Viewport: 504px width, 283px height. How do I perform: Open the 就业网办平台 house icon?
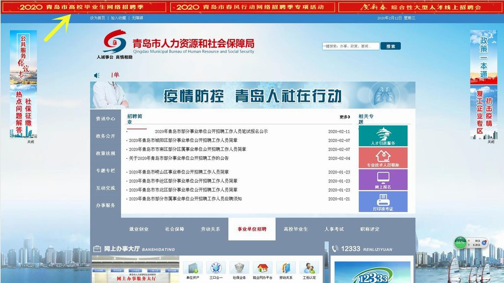point(262,268)
